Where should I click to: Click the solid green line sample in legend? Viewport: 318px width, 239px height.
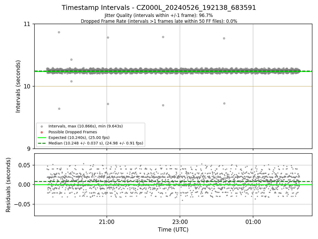tap(42, 138)
